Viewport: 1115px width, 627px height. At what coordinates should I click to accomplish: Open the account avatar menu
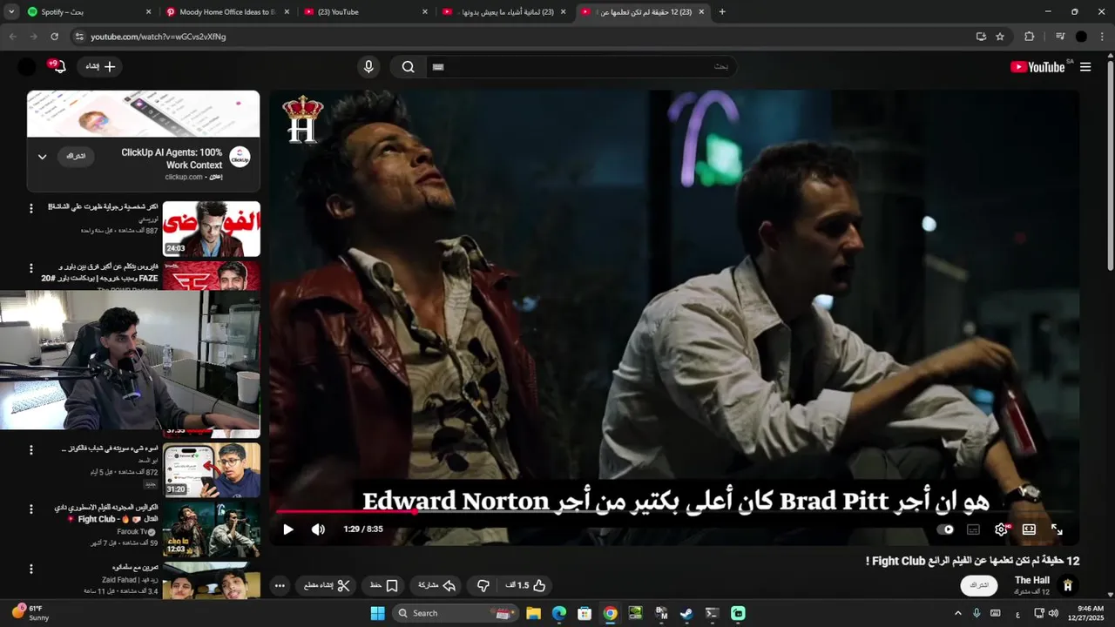tap(27, 67)
